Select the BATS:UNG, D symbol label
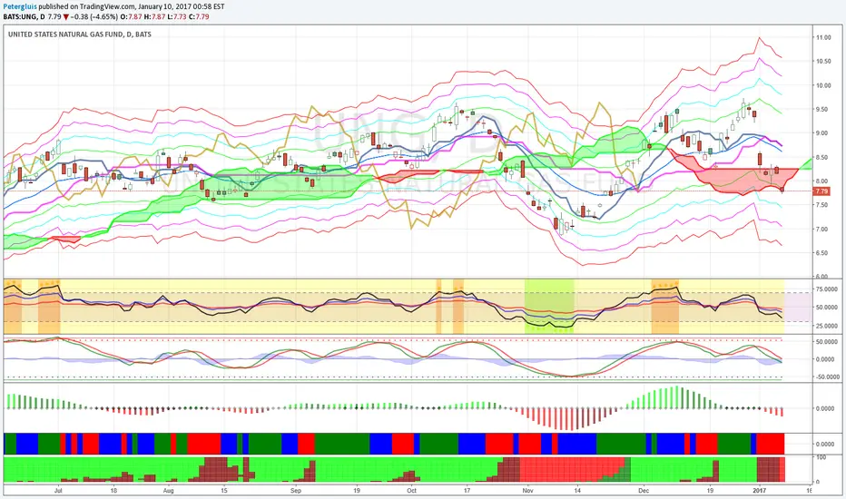Screen dimensions: 846x499 point(24,16)
